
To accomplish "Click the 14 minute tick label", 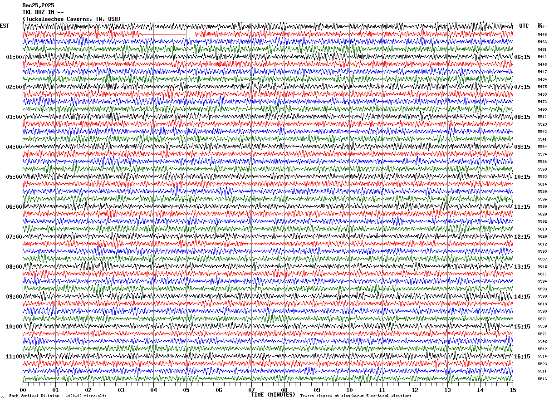I will tap(480, 390).
